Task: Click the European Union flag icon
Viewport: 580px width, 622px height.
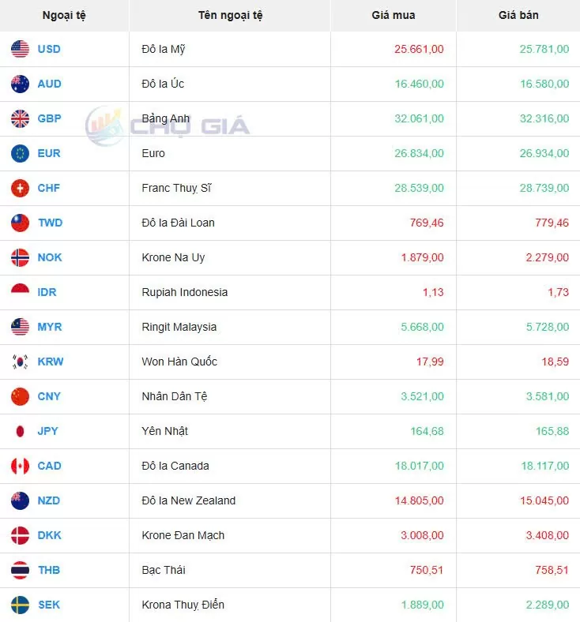Action: [20, 153]
